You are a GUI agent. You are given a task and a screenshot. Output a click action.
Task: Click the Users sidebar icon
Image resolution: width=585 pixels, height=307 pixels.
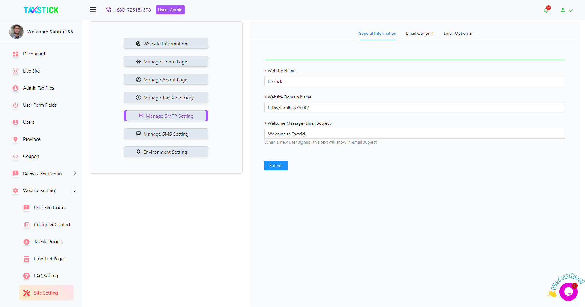click(16, 122)
